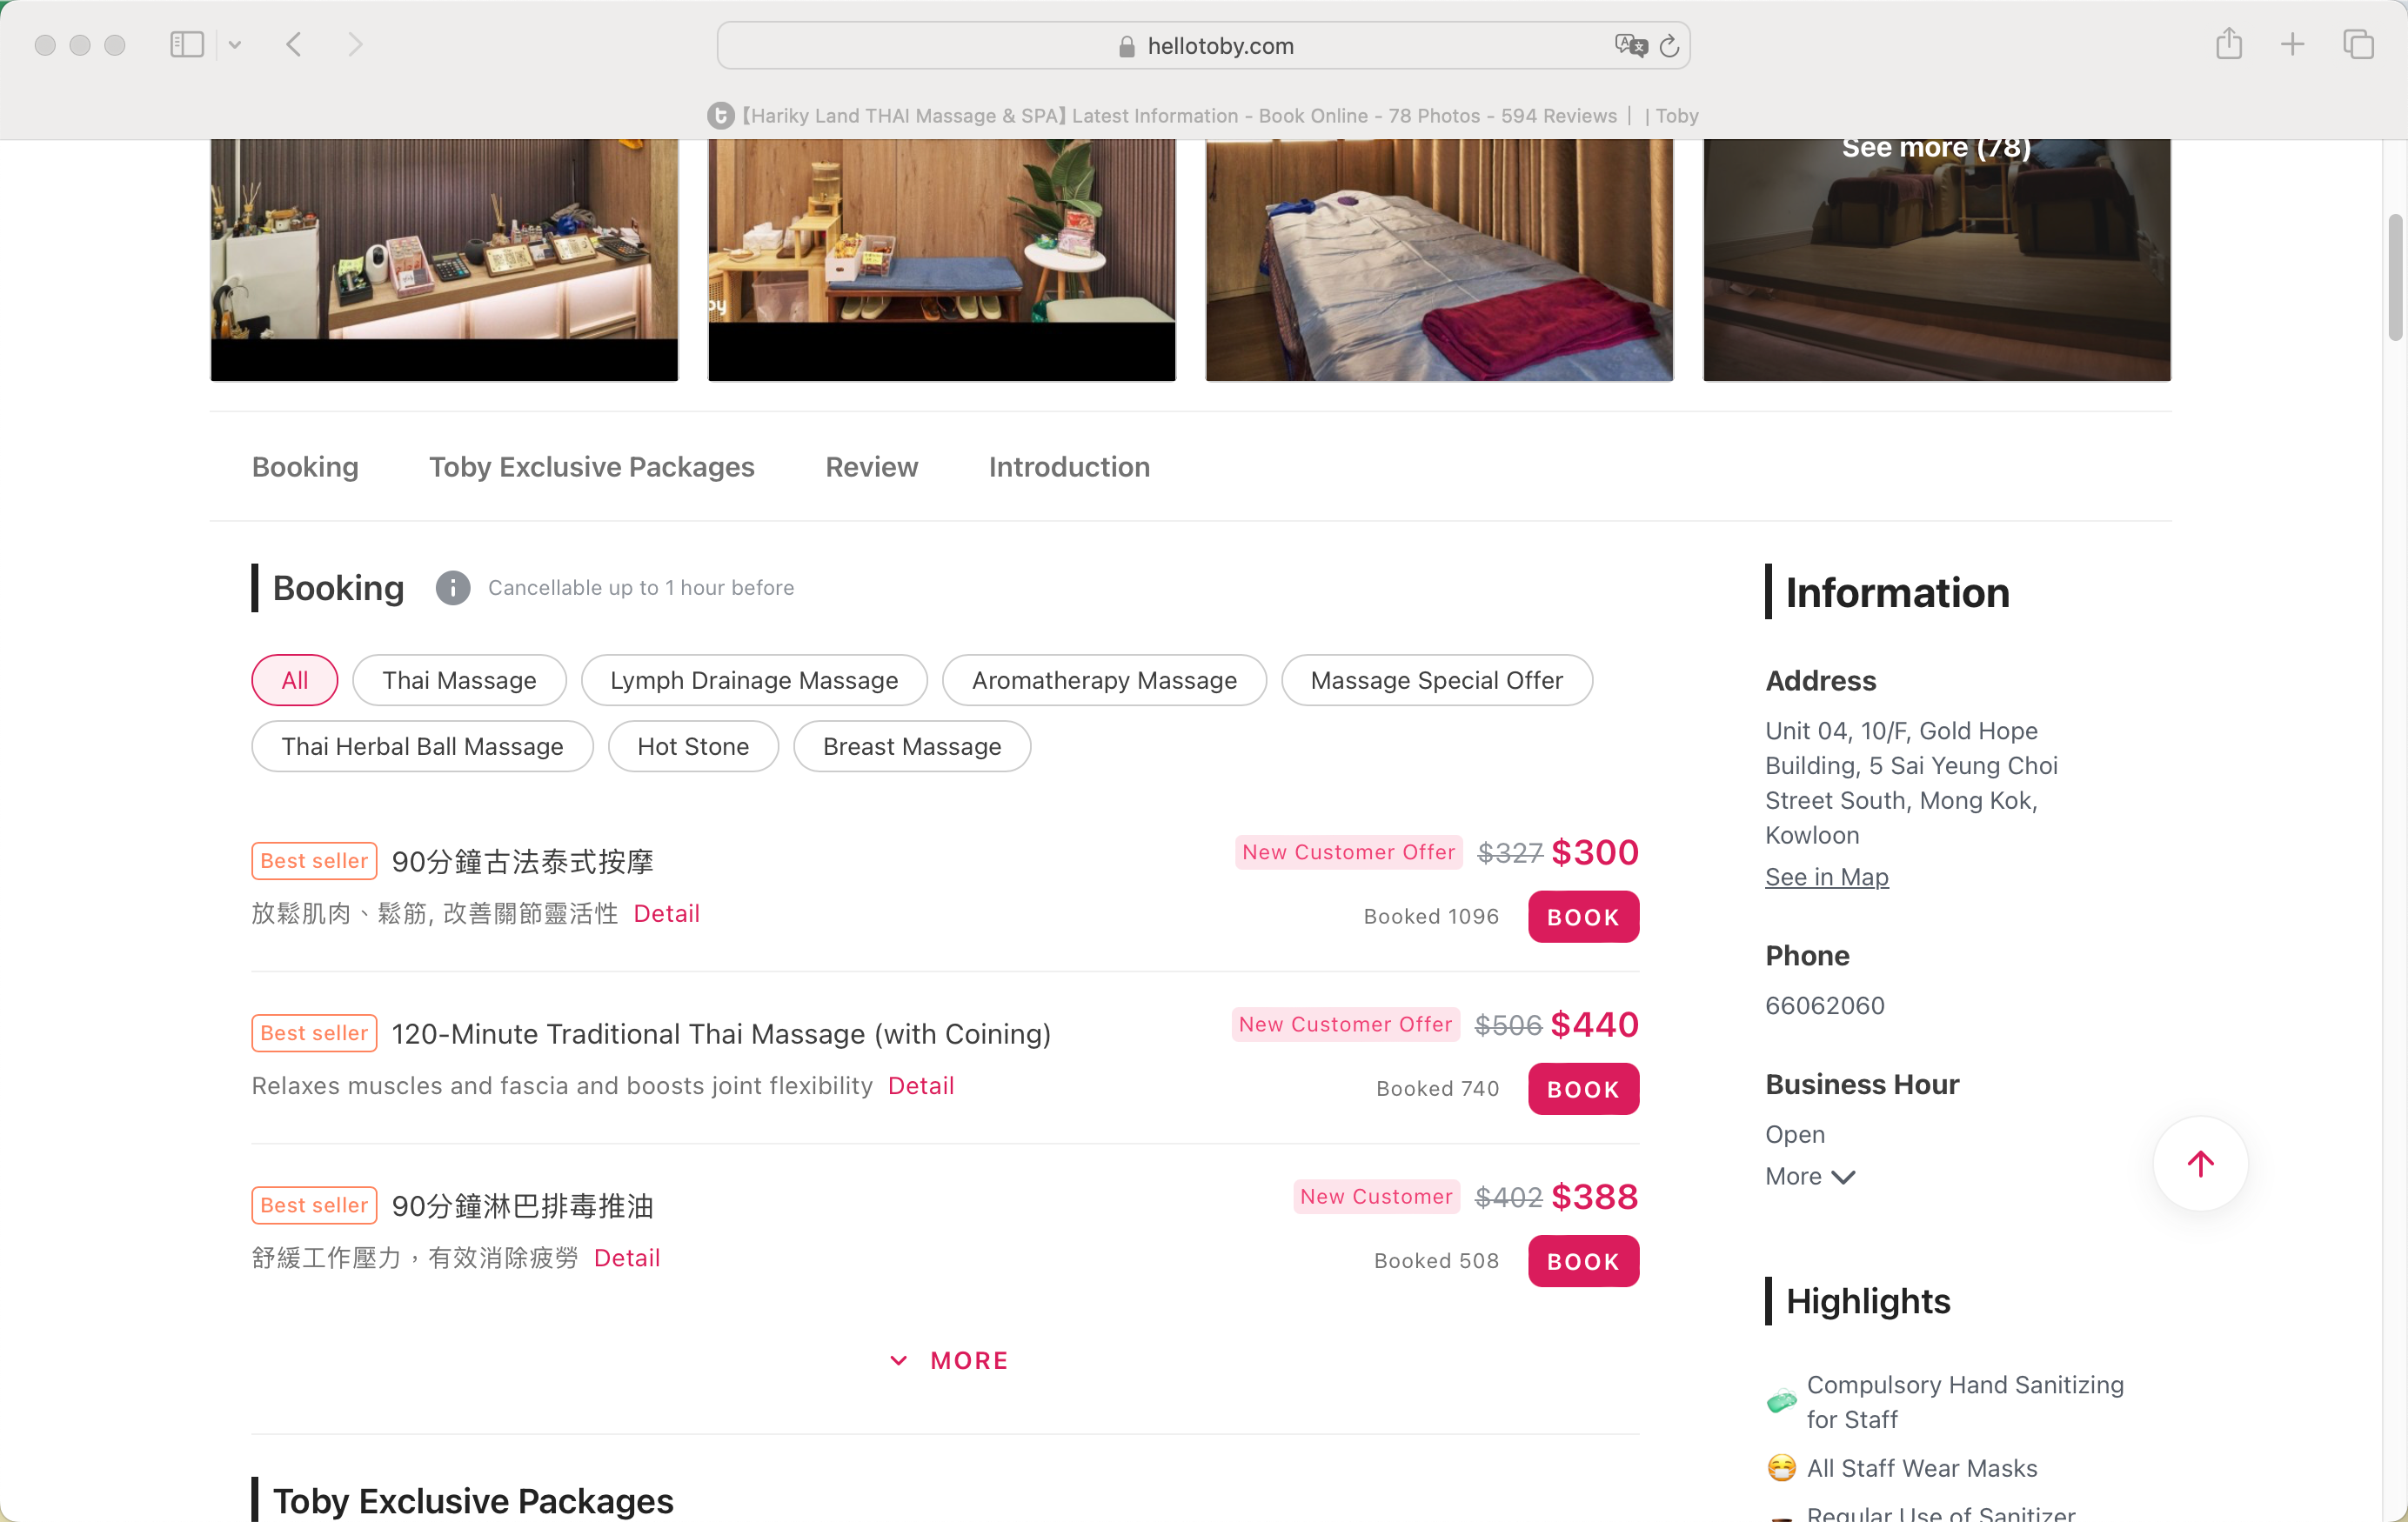Open Safari share menu

(2228, 44)
